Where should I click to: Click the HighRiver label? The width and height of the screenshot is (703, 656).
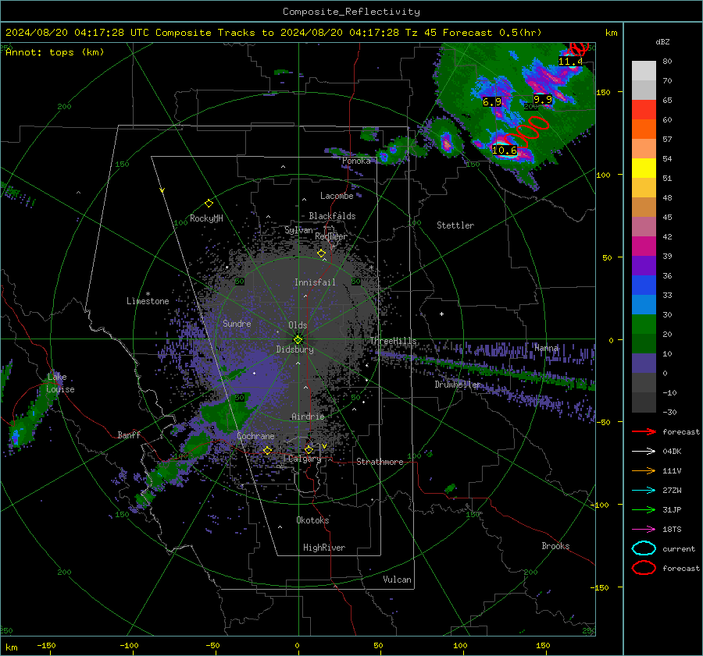(323, 548)
